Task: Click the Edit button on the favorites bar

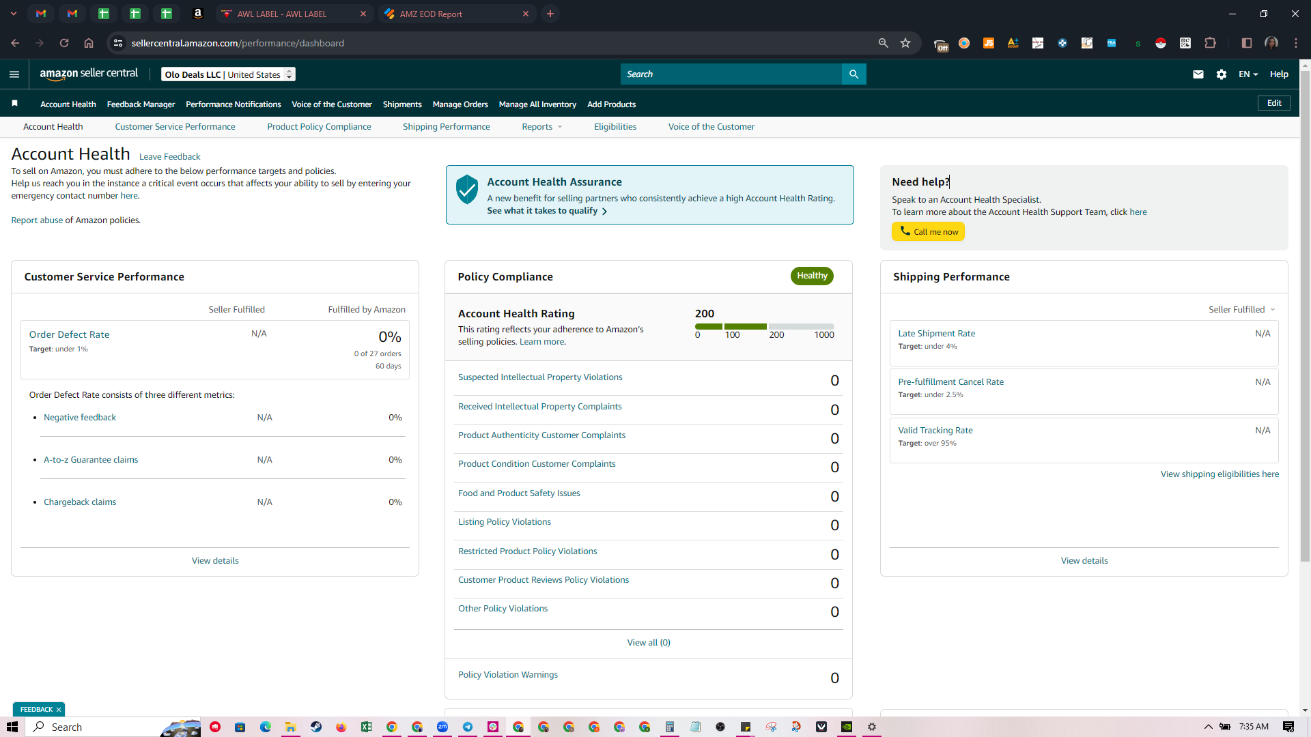Action: tap(1274, 103)
